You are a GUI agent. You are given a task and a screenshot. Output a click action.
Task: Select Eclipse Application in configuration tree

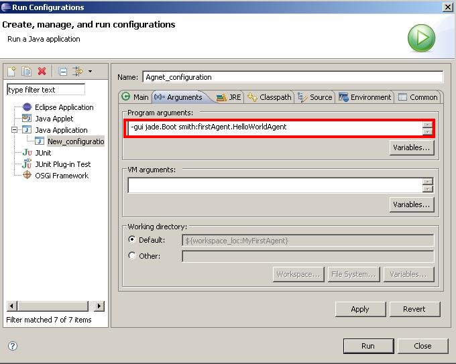click(64, 107)
